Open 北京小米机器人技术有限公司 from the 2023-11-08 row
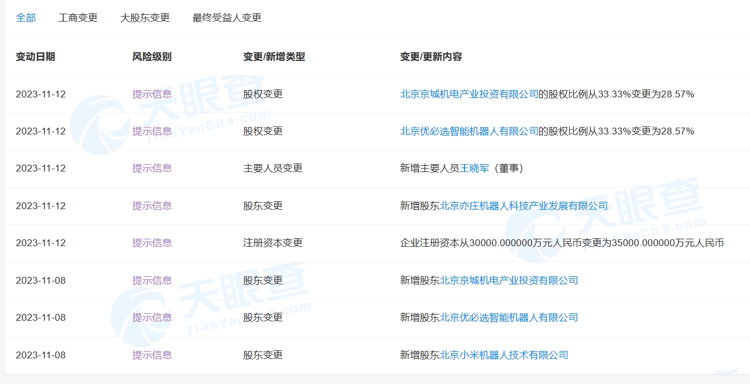 pos(504,354)
